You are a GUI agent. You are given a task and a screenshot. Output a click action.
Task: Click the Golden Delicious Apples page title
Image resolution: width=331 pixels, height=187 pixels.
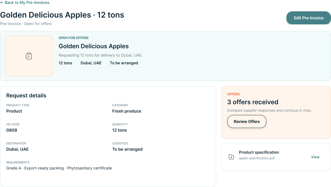pos(62,15)
